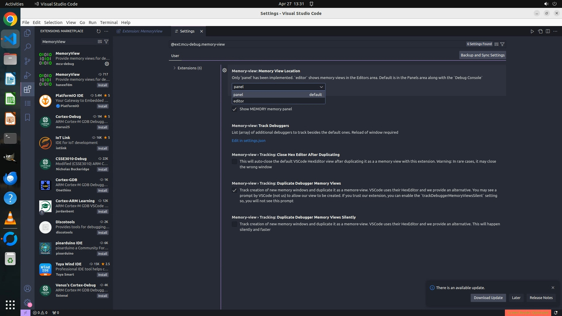Open the Explorer view in activity bar
Viewport: 562px width, 316px height.
[28, 33]
